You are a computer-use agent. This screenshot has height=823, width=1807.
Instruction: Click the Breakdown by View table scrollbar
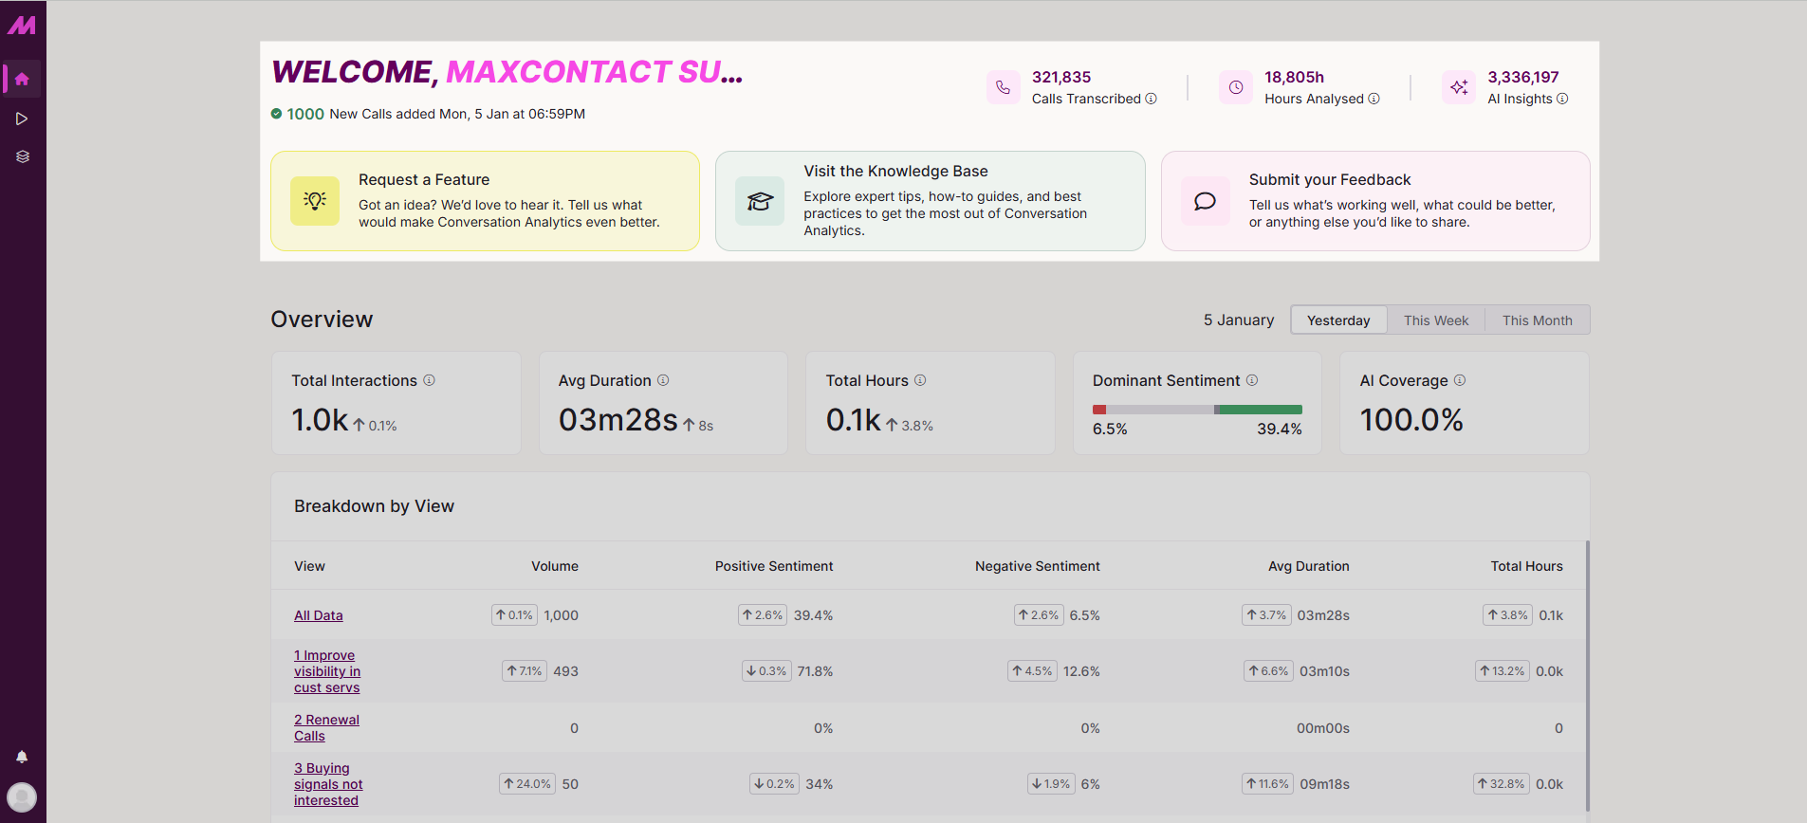coord(1588,676)
